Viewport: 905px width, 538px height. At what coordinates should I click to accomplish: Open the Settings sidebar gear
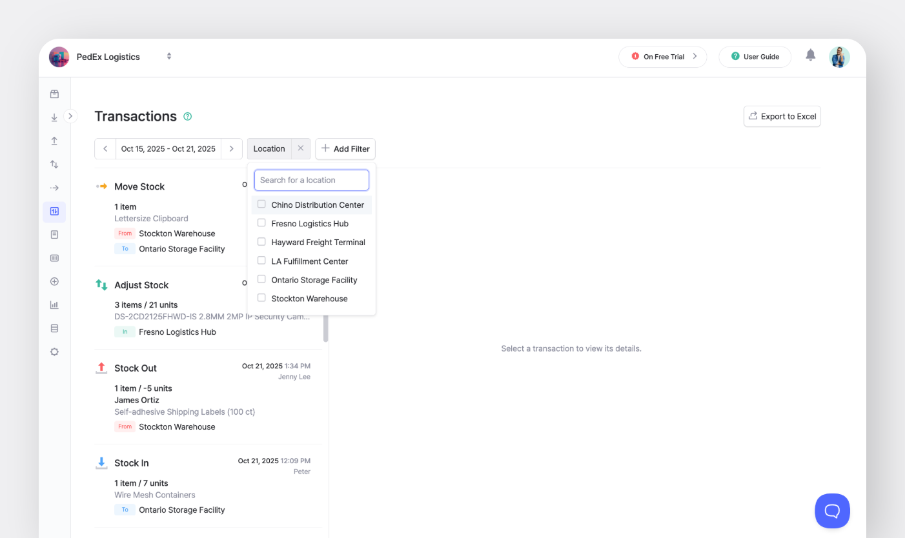tap(54, 352)
